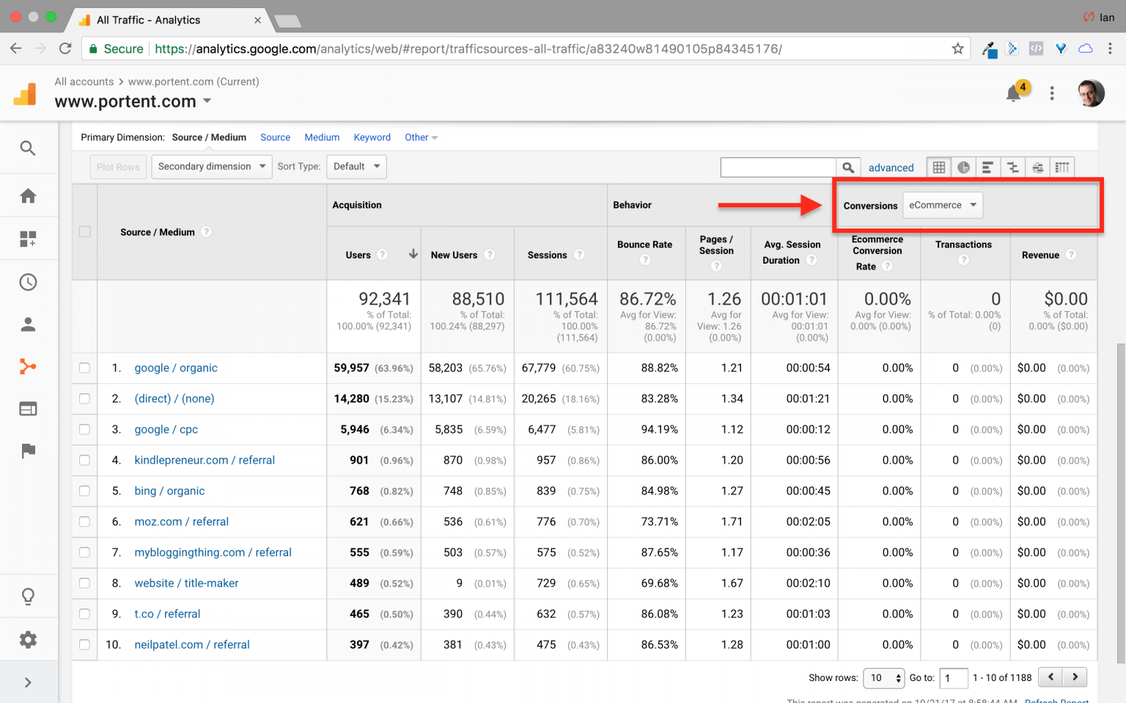Select all rows with the header checkbox

point(85,231)
